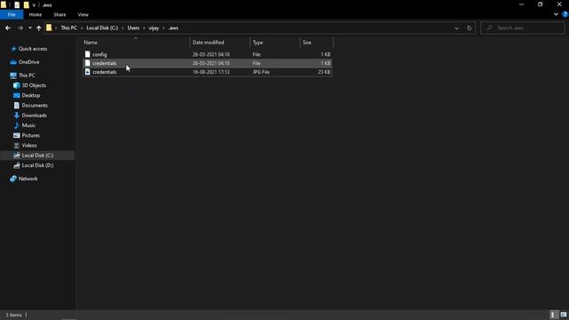Image resolution: width=569 pixels, height=320 pixels.
Task: Open Pictures in navigation pane
Action: (30, 135)
